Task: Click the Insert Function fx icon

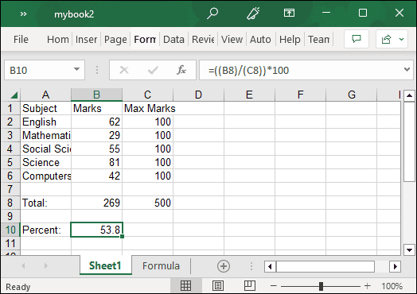Action: pos(181,70)
